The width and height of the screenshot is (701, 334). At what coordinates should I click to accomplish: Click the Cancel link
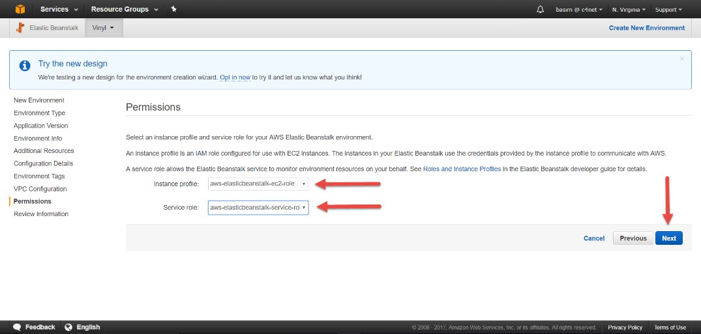tap(594, 238)
